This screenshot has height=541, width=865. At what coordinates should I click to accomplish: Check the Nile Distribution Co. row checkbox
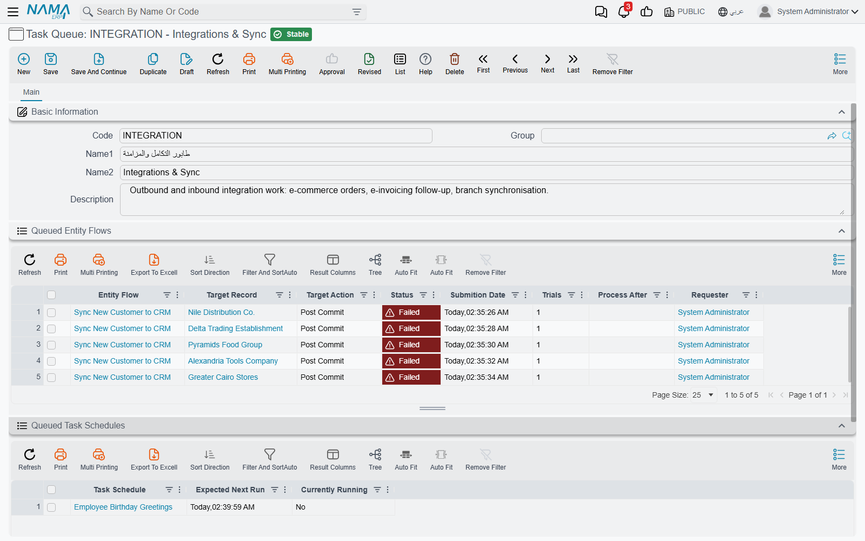[x=51, y=312]
